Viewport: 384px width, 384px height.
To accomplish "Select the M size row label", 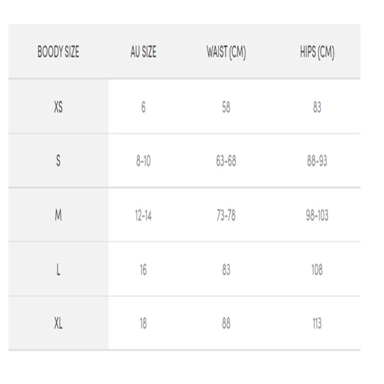I will click(x=58, y=215).
